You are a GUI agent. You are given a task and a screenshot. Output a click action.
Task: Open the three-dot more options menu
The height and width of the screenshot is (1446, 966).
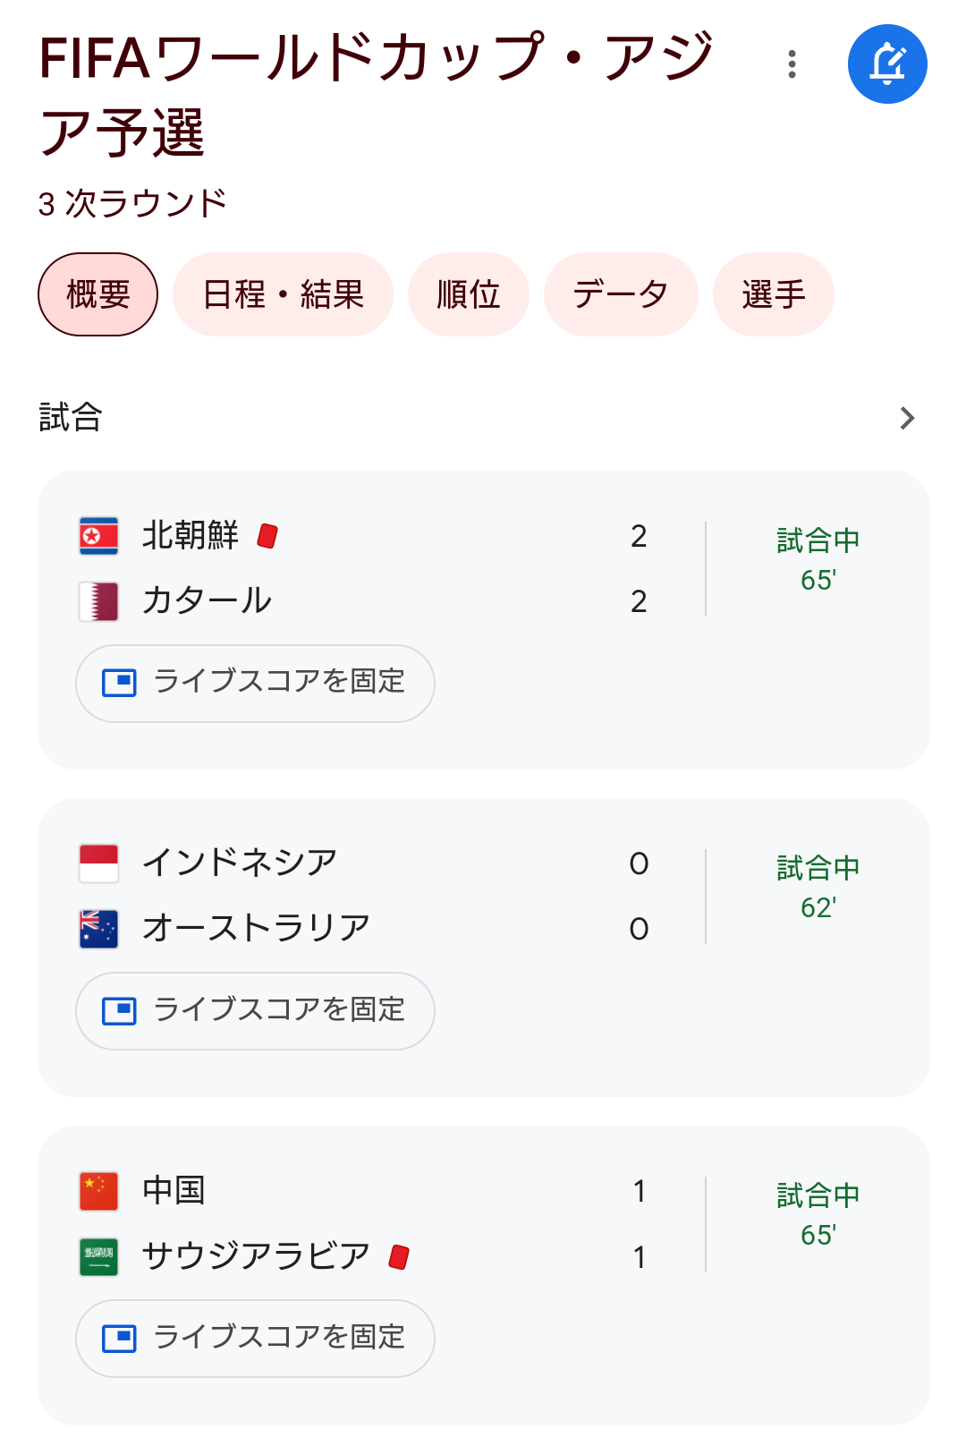click(792, 64)
